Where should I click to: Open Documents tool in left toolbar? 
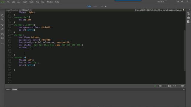(2, 15)
